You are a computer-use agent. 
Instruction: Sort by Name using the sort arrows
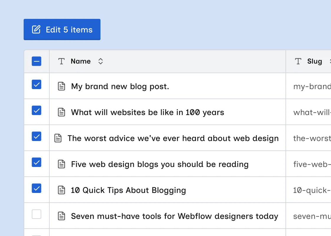pyautogui.click(x=100, y=61)
